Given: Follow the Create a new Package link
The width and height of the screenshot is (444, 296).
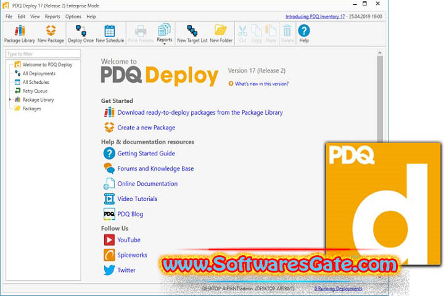Looking at the screenshot, I should (x=146, y=128).
